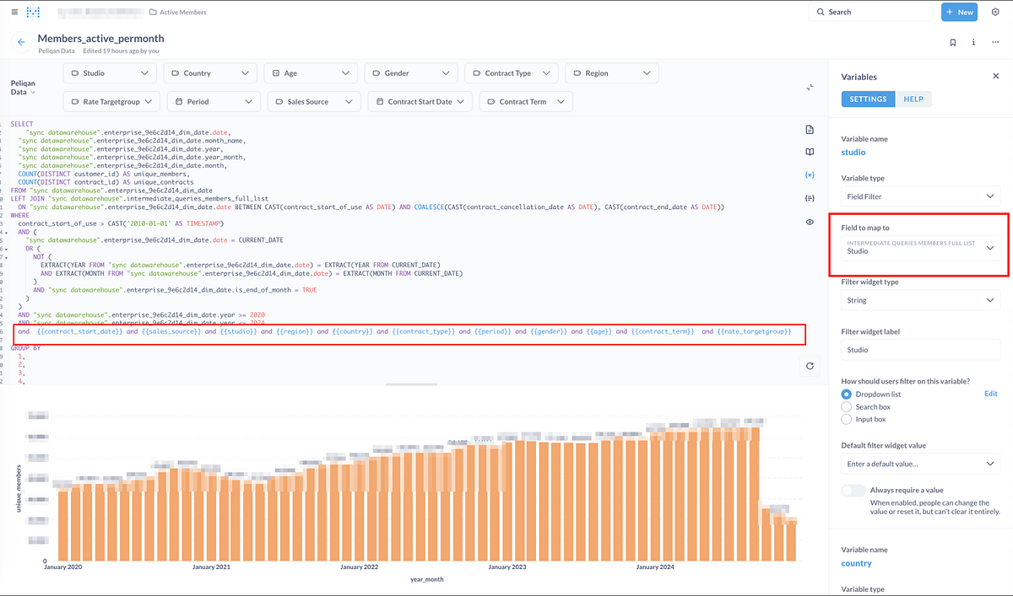The height and width of the screenshot is (596, 1013).
Task: Choose the Search box filter option
Action: pos(847,406)
